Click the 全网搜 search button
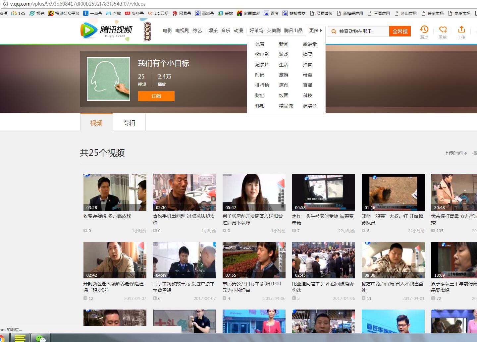The height and width of the screenshot is (342, 477). (x=400, y=31)
